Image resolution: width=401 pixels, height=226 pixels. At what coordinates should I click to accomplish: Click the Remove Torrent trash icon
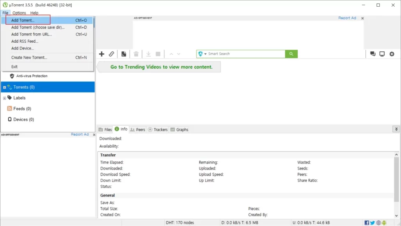coord(136,54)
